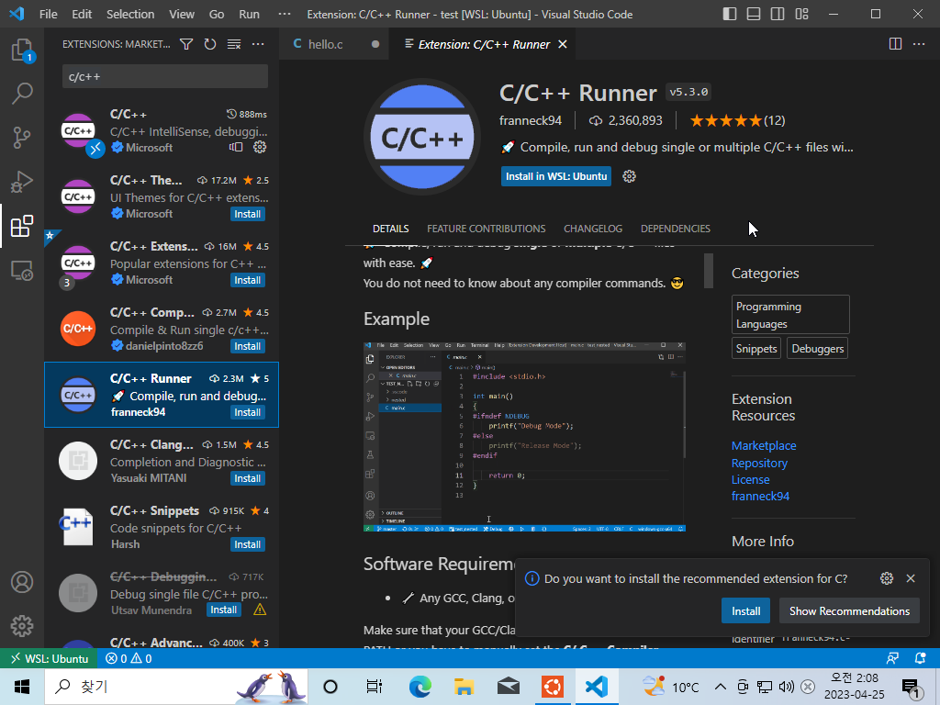This screenshot has width=940, height=705.
Task: Open the License resource link
Action: 750,479
